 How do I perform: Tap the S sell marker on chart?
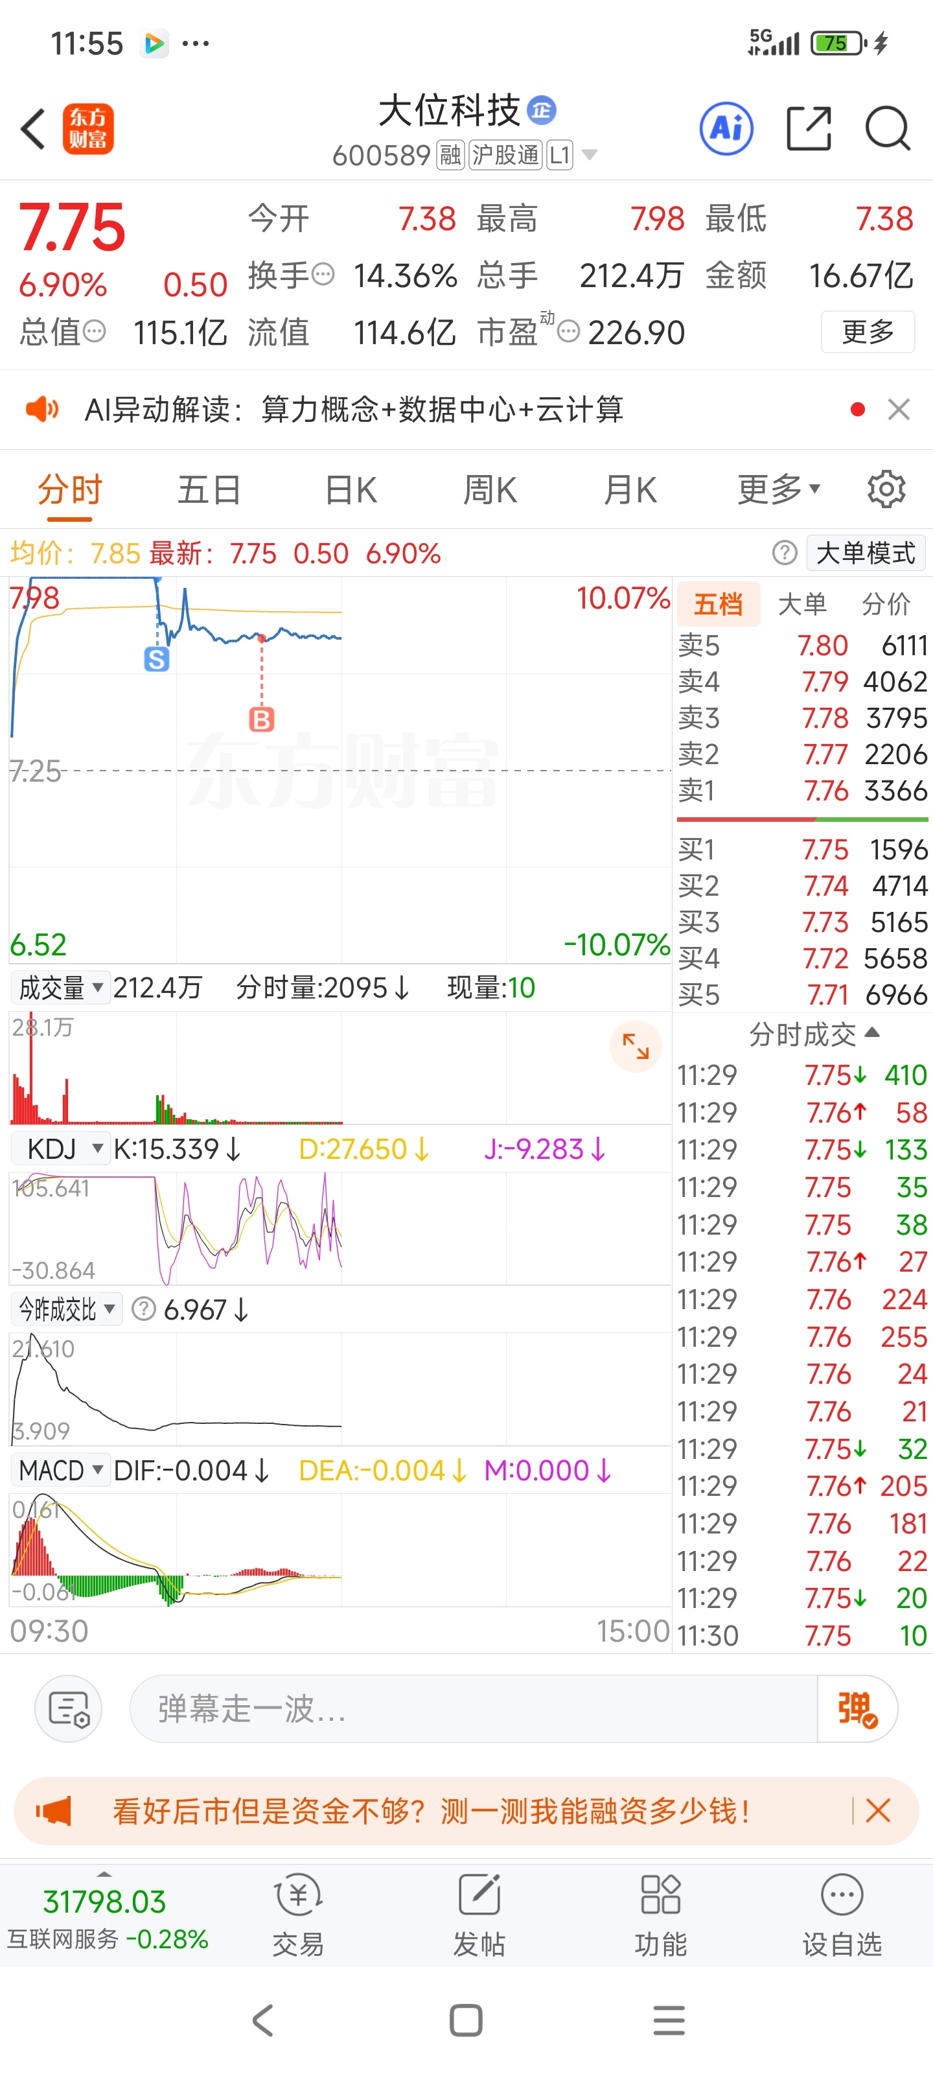tap(156, 659)
